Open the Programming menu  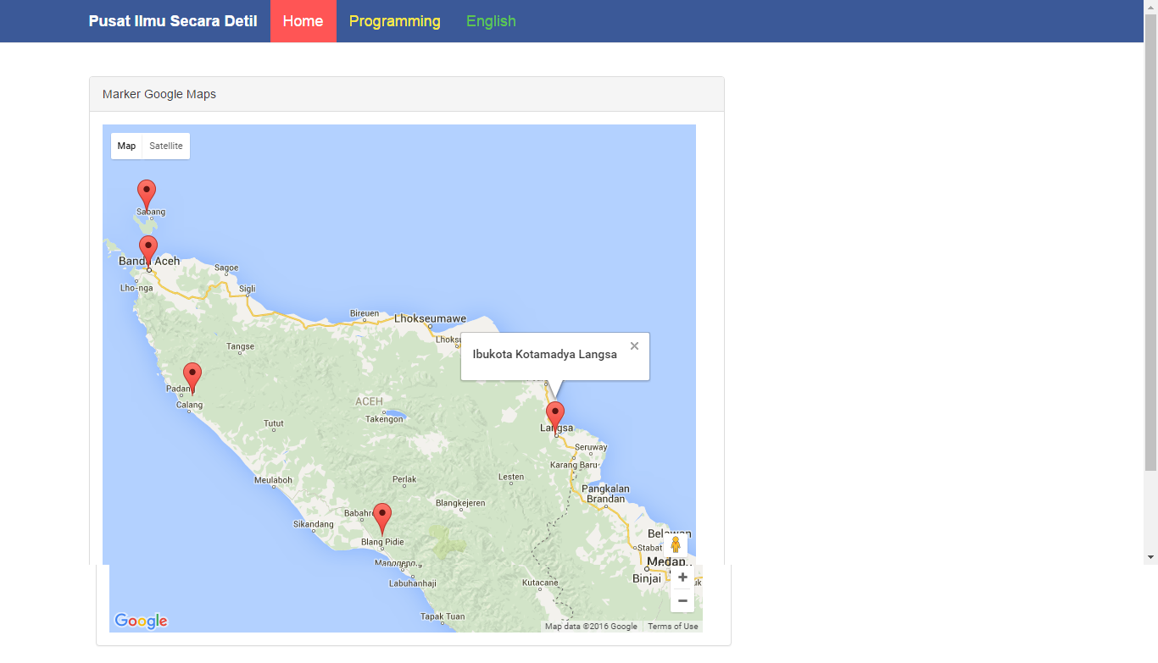pos(395,20)
